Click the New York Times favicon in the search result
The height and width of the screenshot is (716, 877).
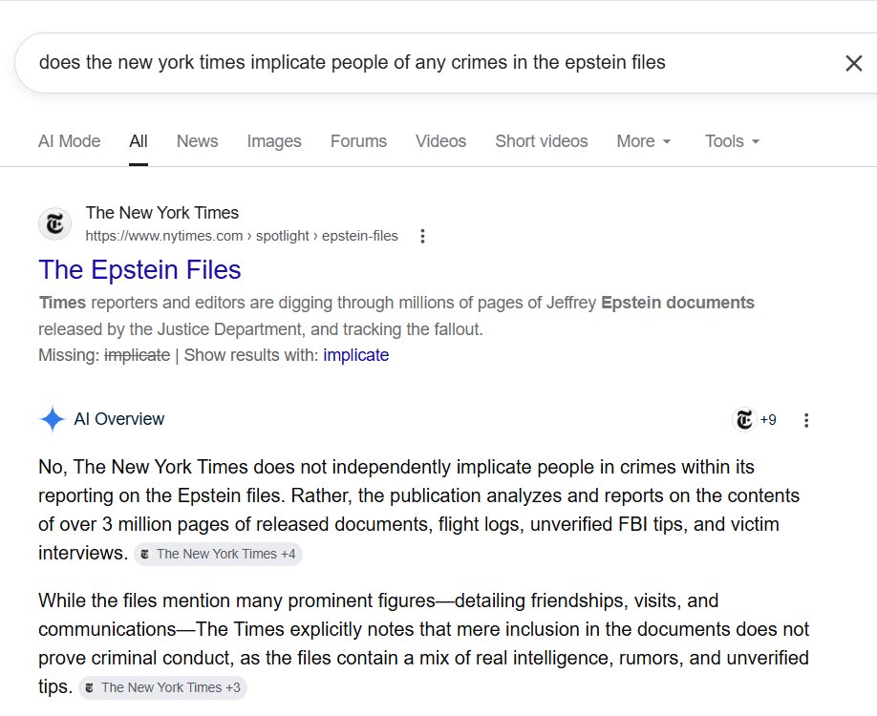[54, 224]
